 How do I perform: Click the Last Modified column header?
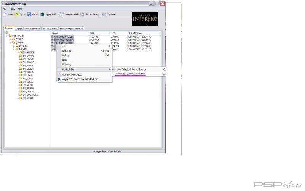click(135, 33)
